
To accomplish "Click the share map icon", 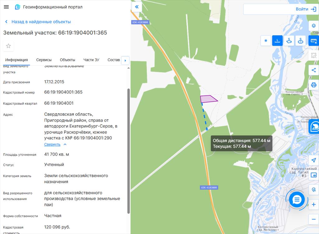I will point(314,70).
